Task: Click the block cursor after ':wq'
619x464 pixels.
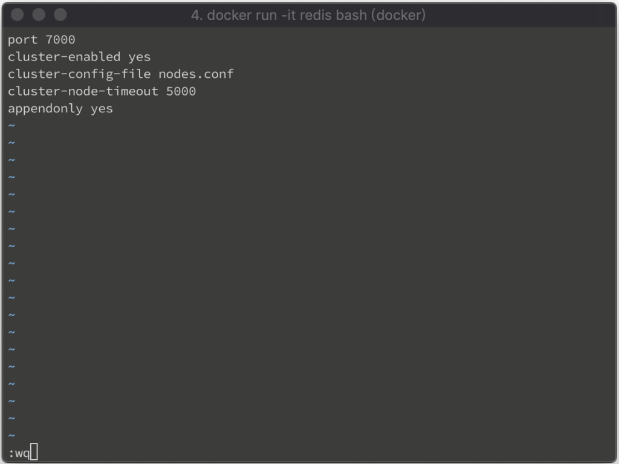Action: (x=34, y=452)
